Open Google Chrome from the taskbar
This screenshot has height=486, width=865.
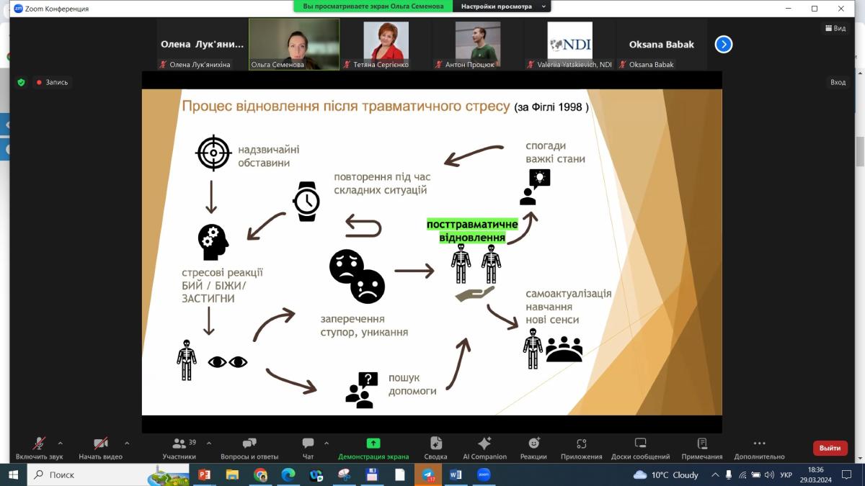coord(260,474)
